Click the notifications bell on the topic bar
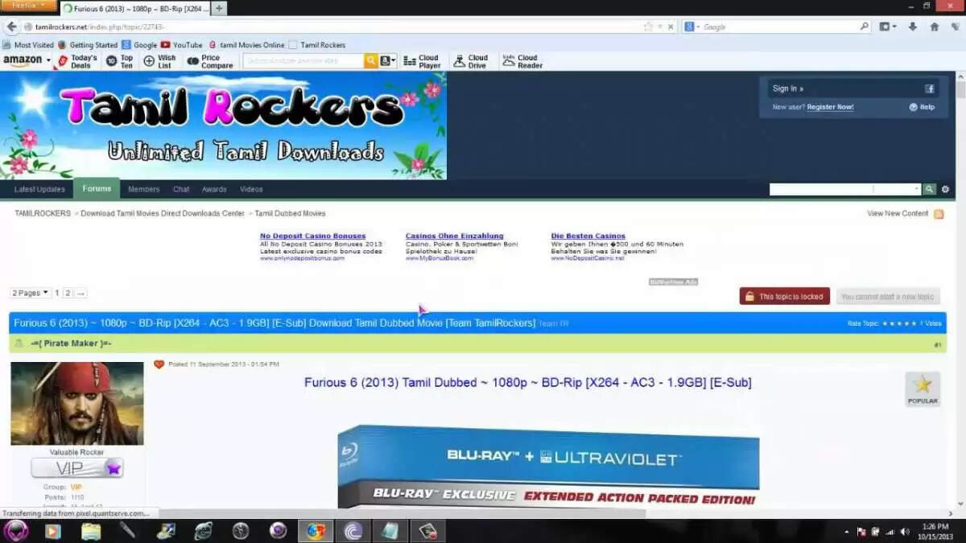Image resolution: width=966 pixels, height=543 pixels. click(18, 344)
